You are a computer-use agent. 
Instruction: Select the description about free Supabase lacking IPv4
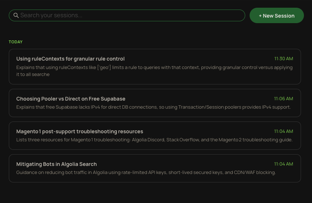click(x=153, y=107)
